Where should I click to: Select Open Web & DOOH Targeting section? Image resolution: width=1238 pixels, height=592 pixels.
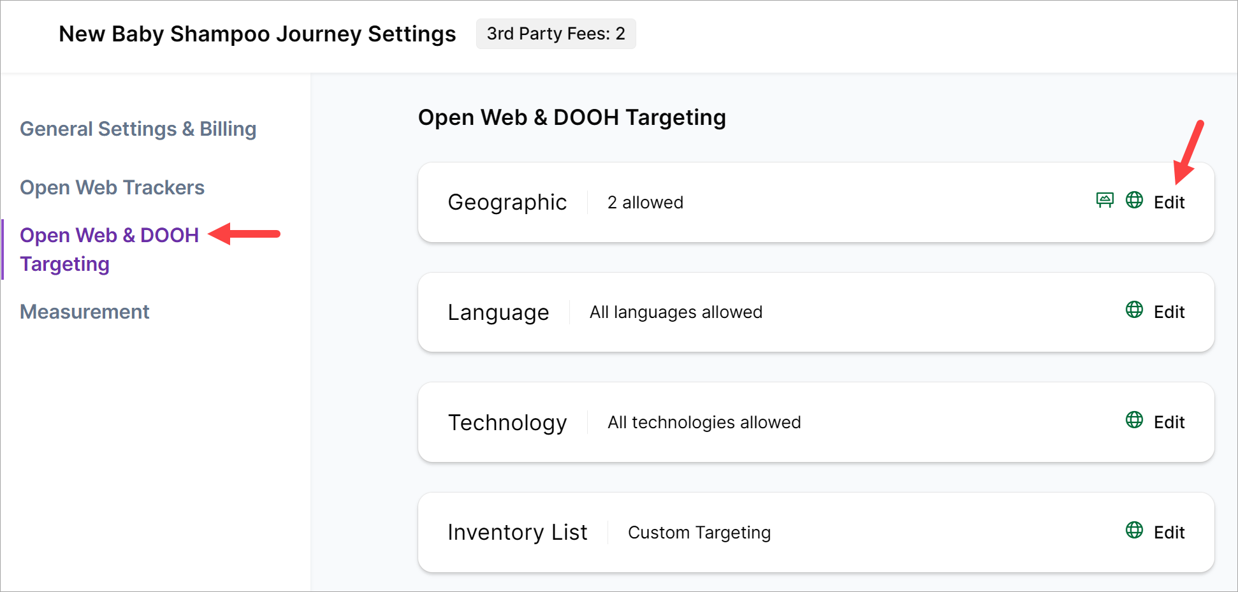[x=109, y=249]
